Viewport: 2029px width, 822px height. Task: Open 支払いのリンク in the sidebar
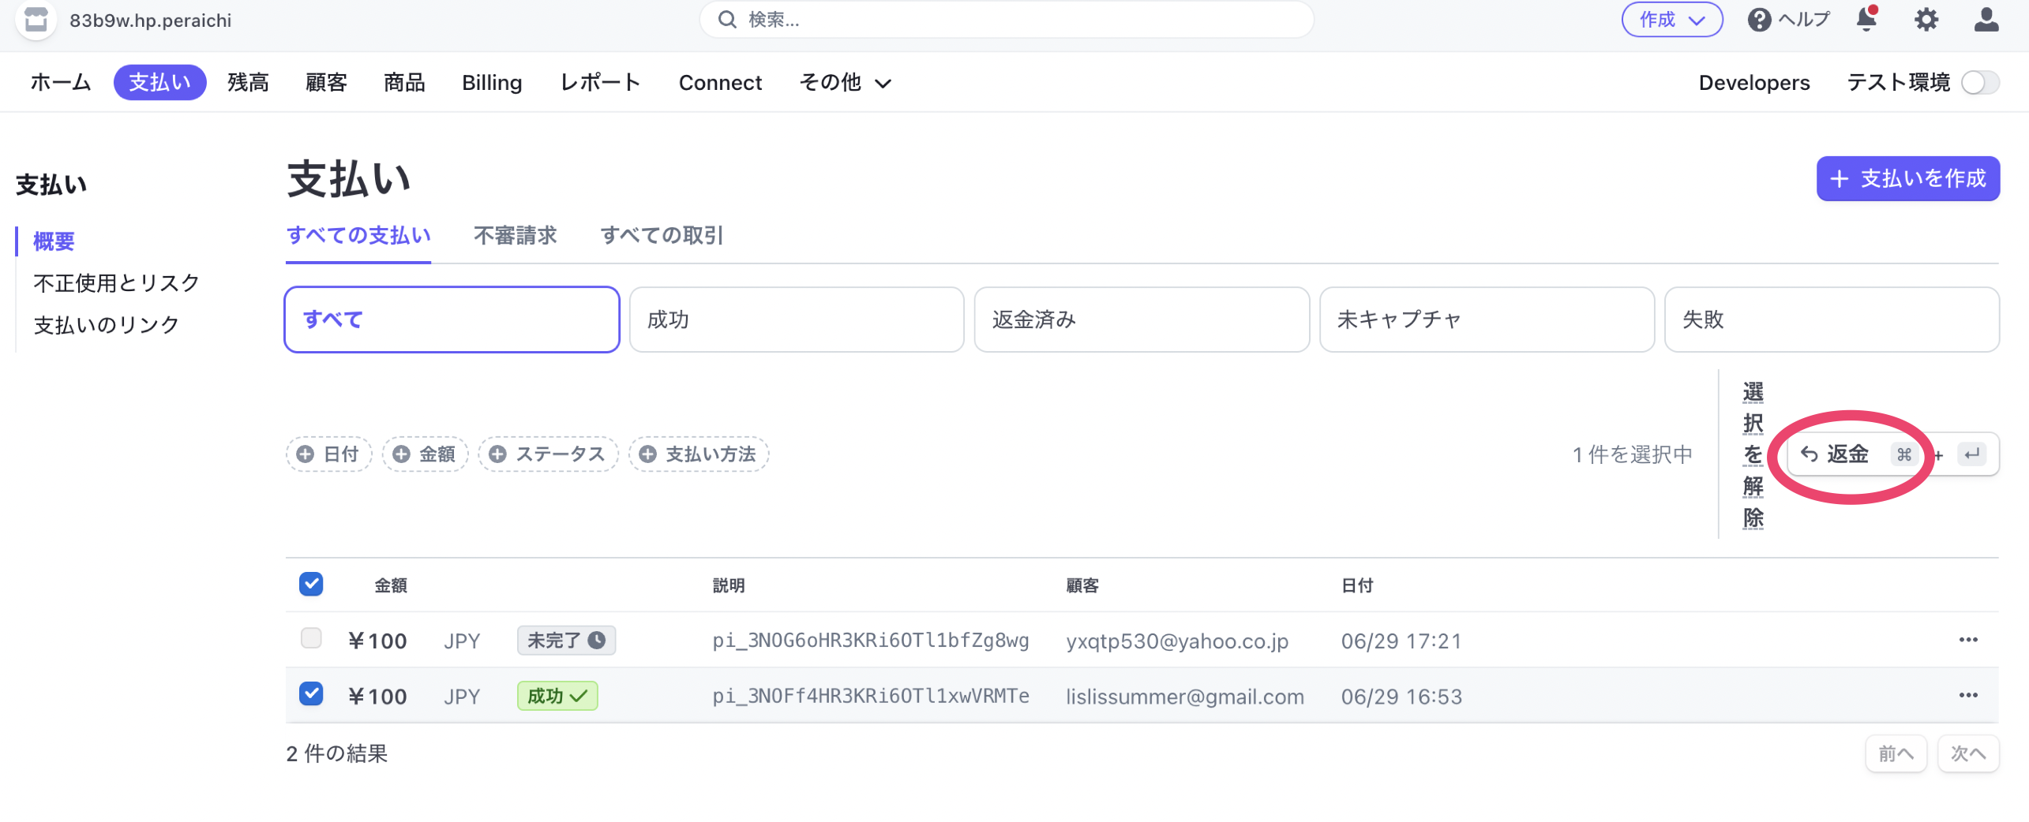pyautogui.click(x=106, y=325)
